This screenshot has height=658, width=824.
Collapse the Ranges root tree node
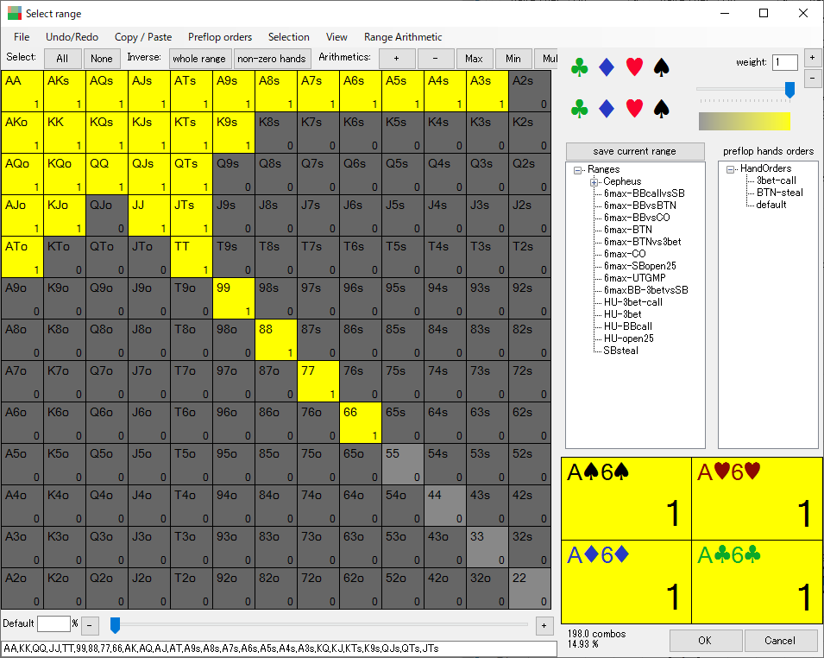pos(578,170)
